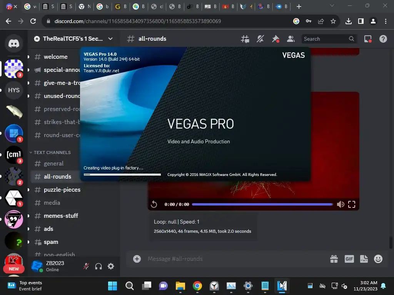Open Discord user settings gear

(x=111, y=266)
